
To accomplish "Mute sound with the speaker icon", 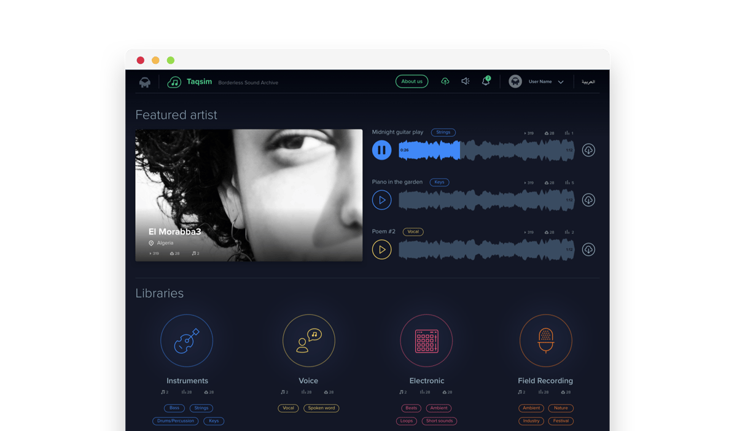I will pos(466,82).
